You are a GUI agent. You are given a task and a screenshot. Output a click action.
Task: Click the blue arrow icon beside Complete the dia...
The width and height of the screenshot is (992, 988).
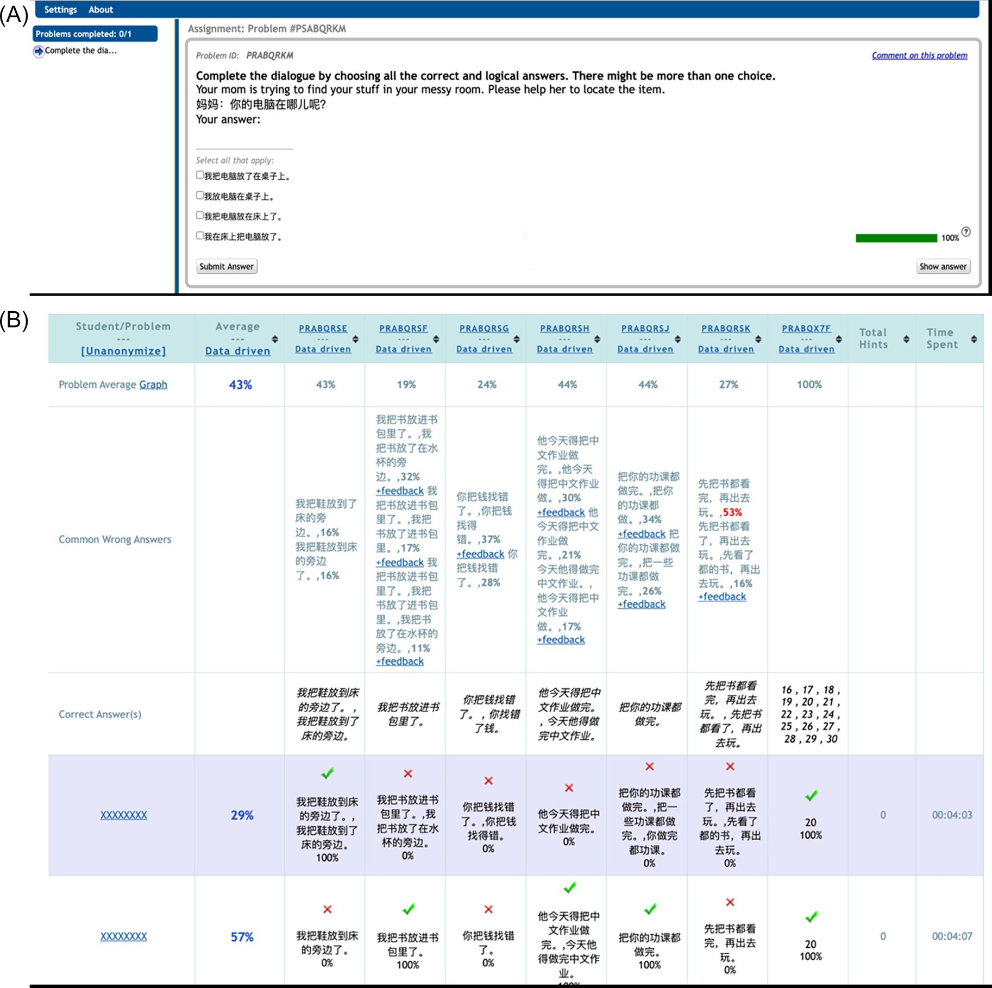point(39,51)
